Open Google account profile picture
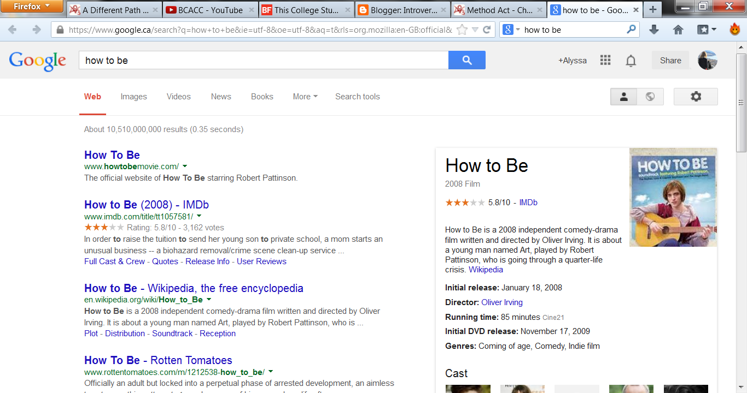This screenshot has height=393, width=747. (x=708, y=61)
